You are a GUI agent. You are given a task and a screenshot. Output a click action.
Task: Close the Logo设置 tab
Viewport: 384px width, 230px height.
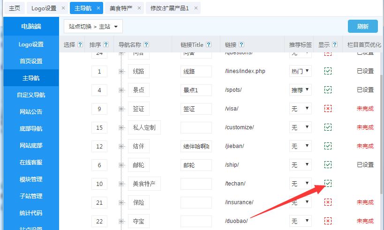(63, 8)
